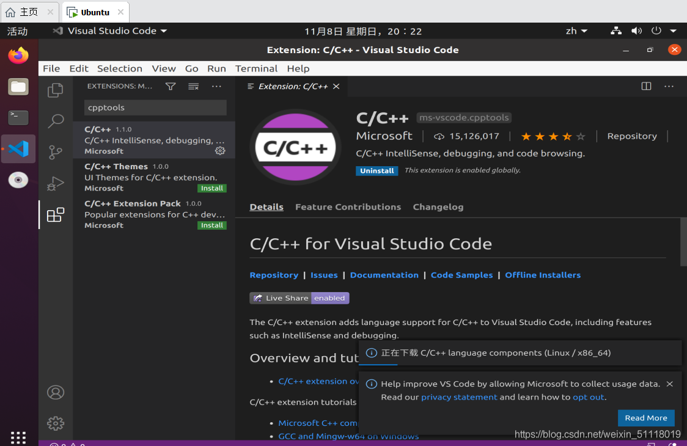Open the zh input language dropdown
Screen dimensions: 687x446
tap(576, 31)
